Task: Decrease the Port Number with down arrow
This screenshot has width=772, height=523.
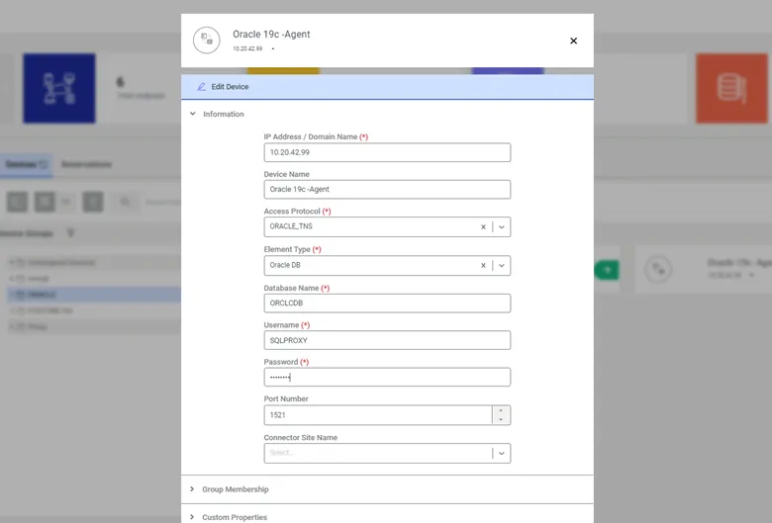Action: click(501, 419)
